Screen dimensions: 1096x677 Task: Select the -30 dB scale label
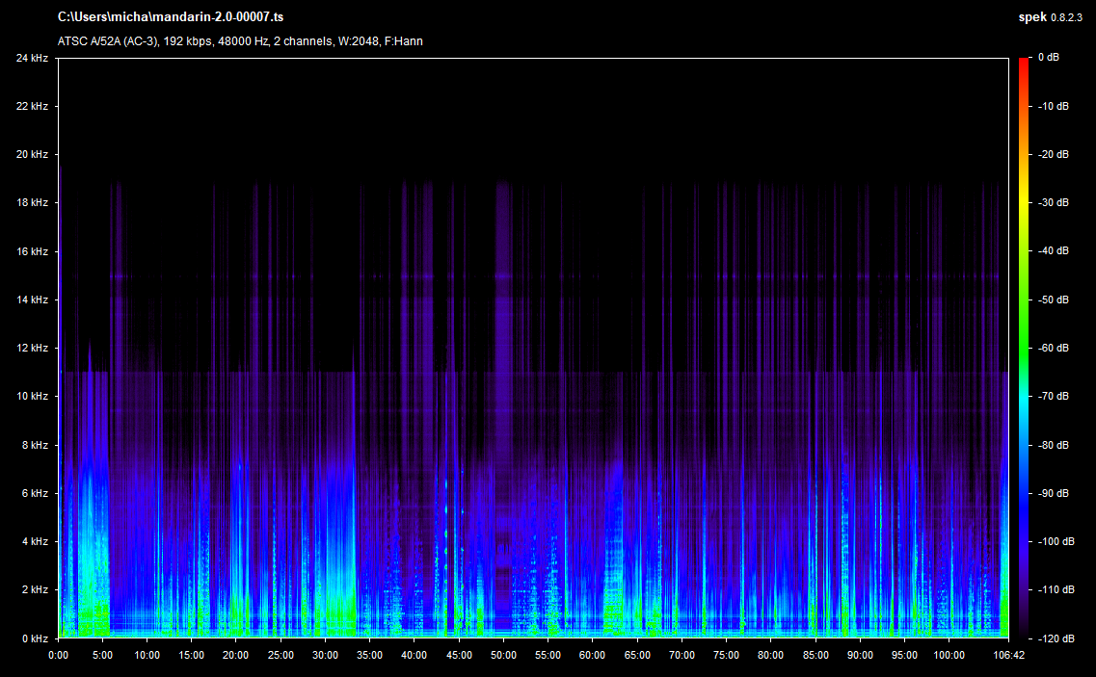(x=1055, y=203)
